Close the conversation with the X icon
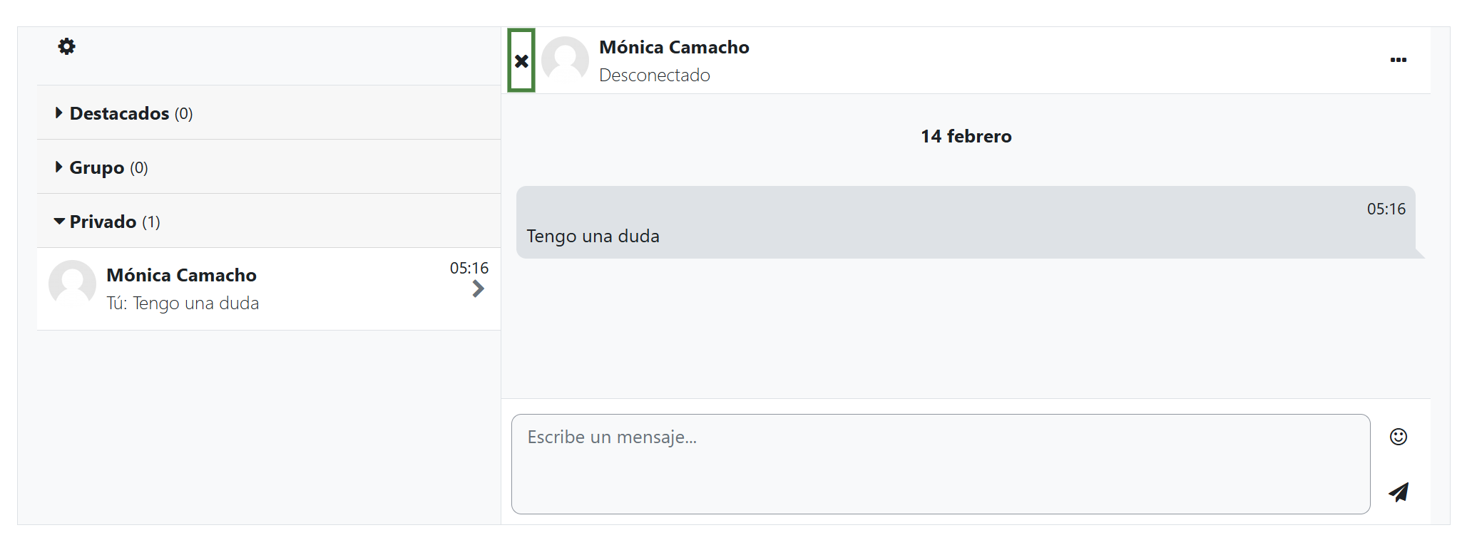The width and height of the screenshot is (1462, 545). pyautogui.click(x=521, y=61)
